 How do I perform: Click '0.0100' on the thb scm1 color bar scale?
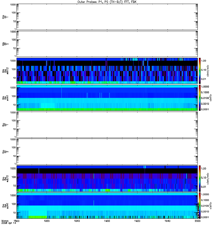pos(205,98)
